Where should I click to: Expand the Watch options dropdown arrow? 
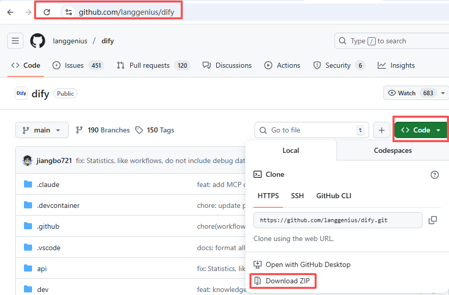pyautogui.click(x=443, y=93)
